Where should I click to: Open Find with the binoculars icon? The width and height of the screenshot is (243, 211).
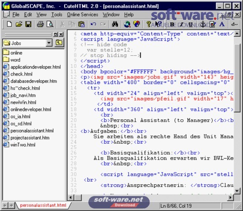[x=115, y=24]
